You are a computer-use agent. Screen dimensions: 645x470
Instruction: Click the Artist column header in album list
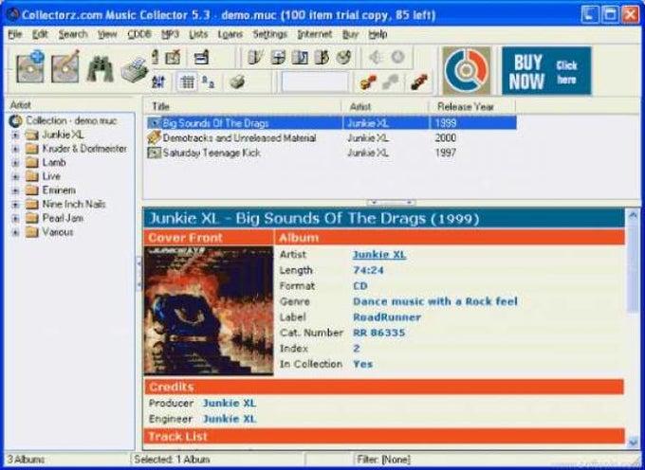385,107
